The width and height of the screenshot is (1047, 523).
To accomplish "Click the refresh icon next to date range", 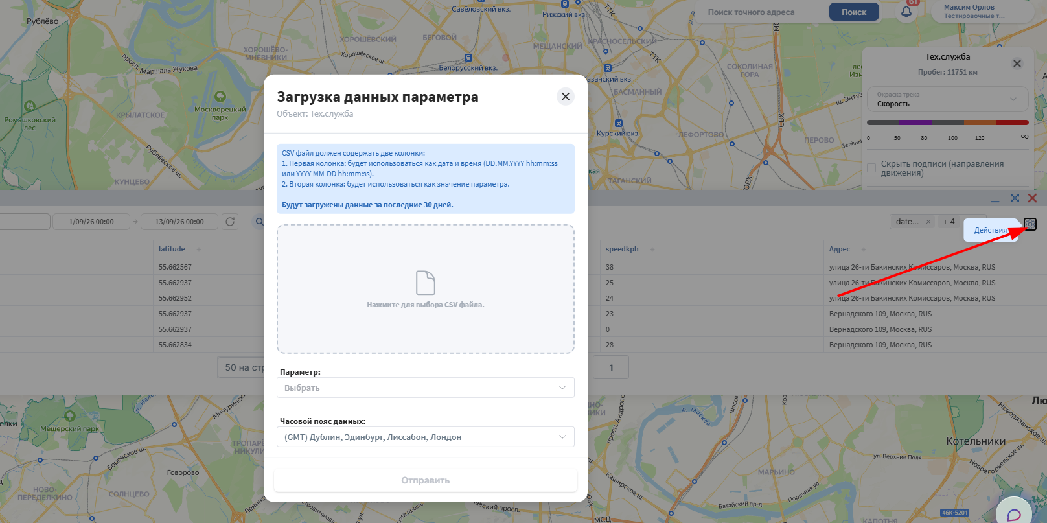I will point(230,222).
